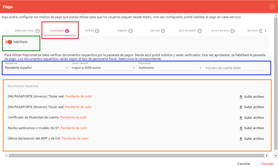Toggle the habilitado switch off
This screenshot has height=167, width=278.
pos(8,42)
